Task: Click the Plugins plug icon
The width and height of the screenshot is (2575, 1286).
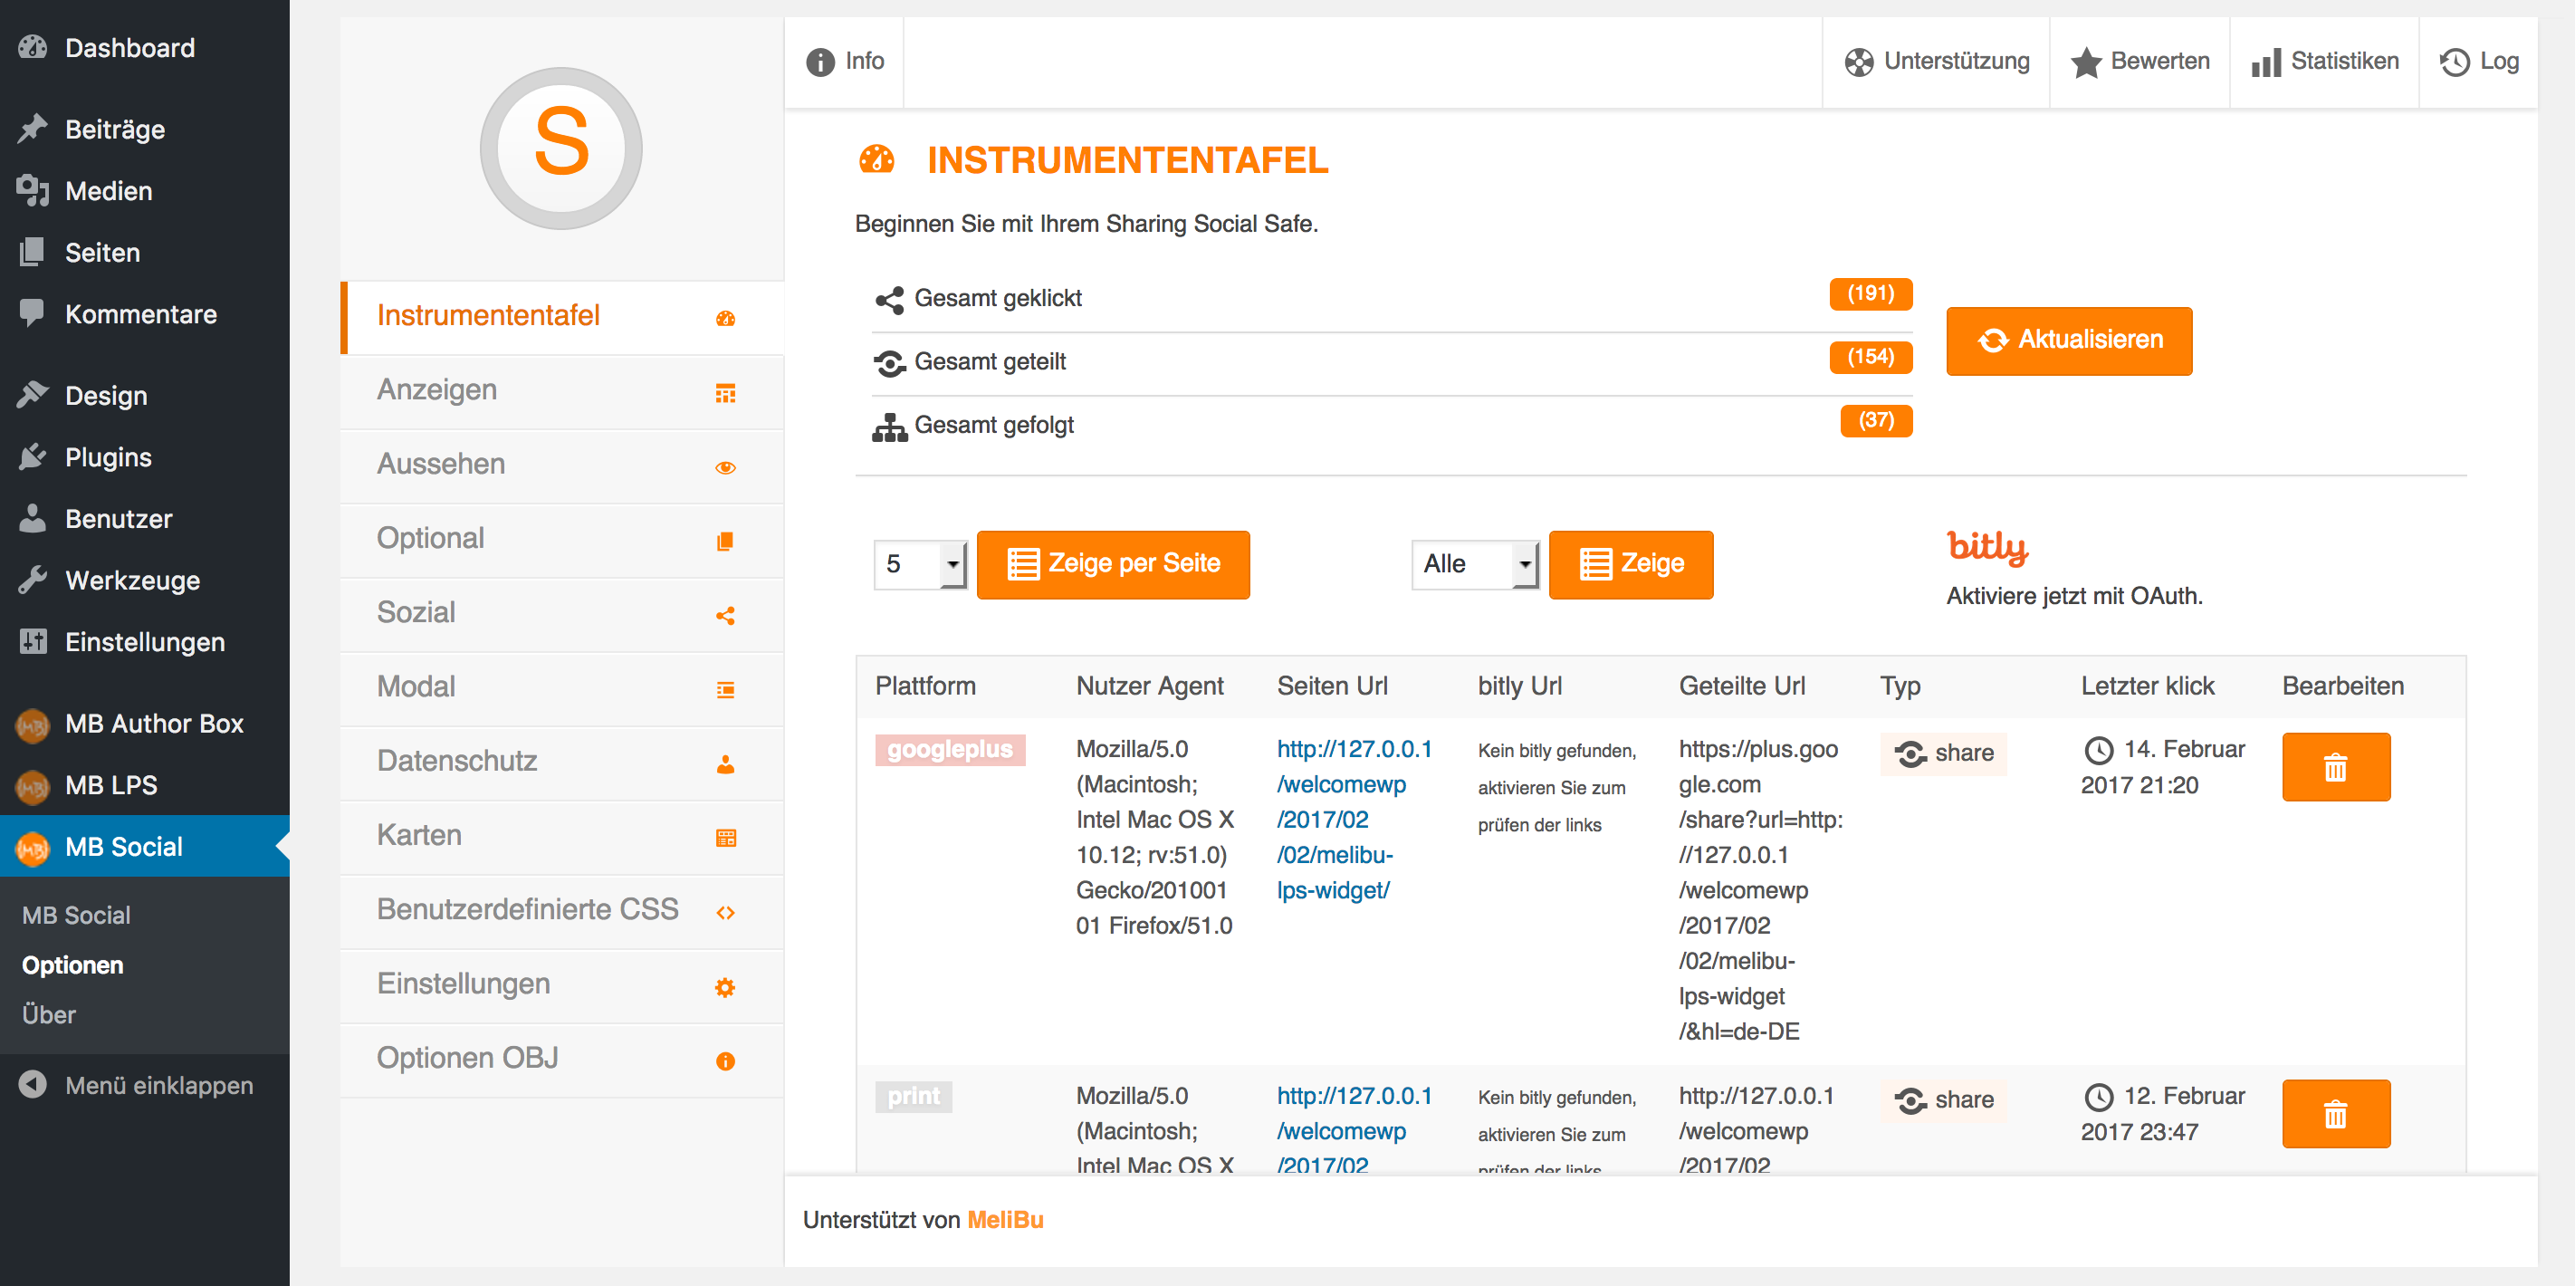Action: point(33,457)
